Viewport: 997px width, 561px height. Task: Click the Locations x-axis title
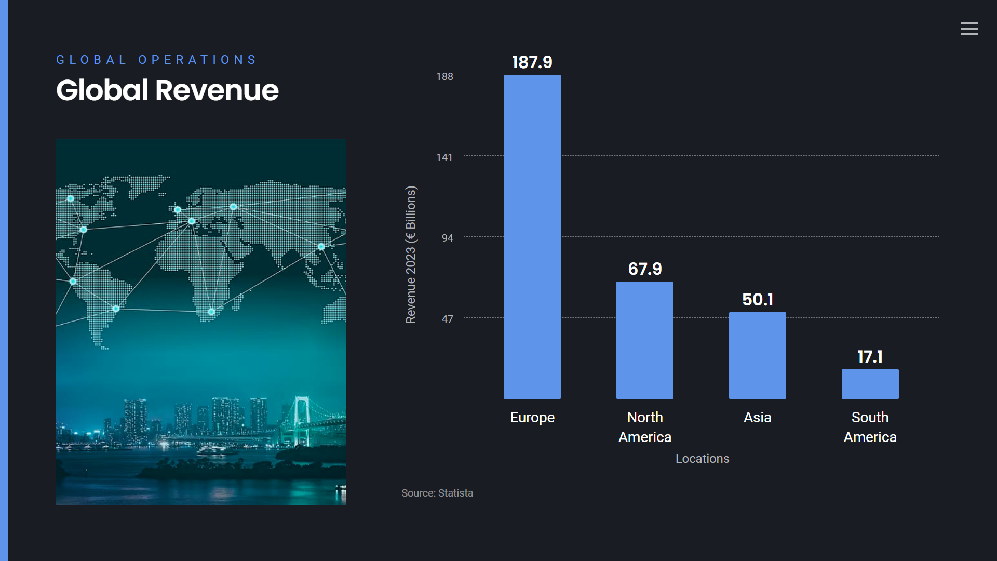pyautogui.click(x=702, y=459)
